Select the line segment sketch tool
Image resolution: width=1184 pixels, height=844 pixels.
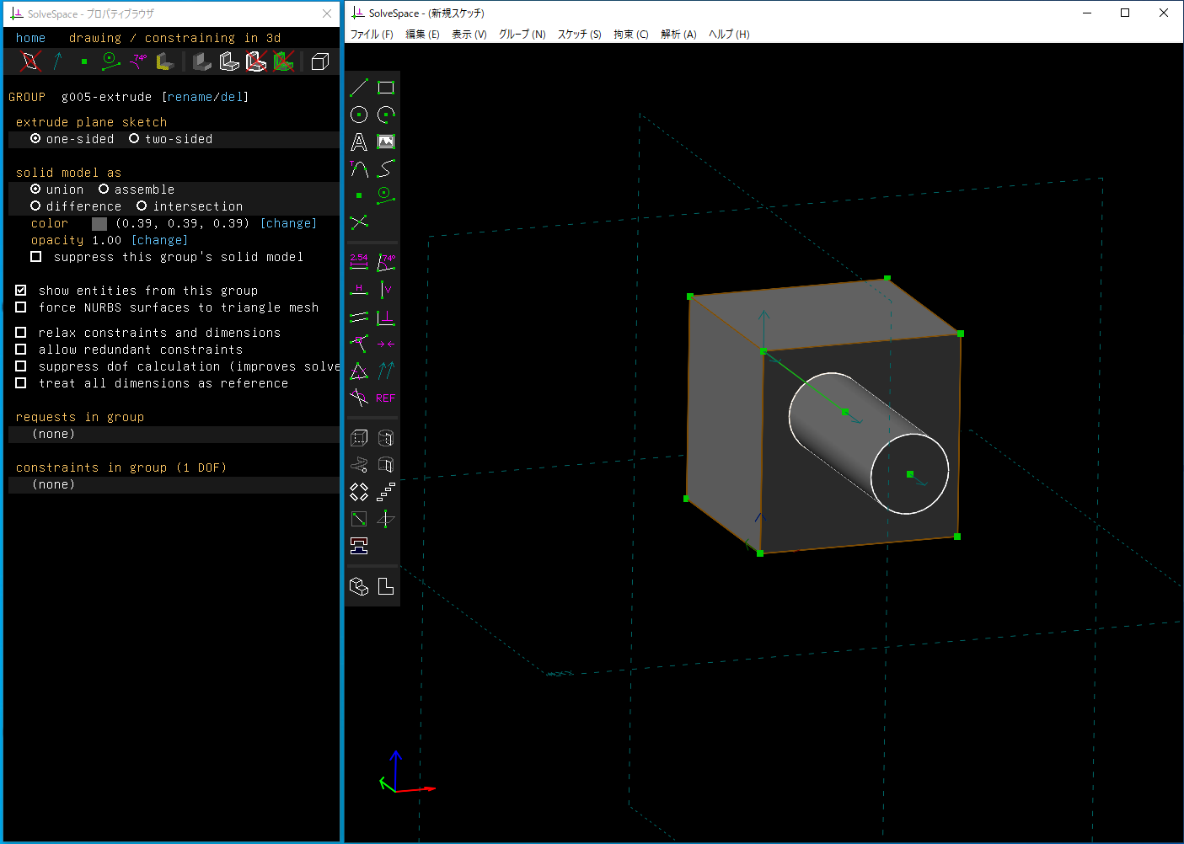point(359,88)
